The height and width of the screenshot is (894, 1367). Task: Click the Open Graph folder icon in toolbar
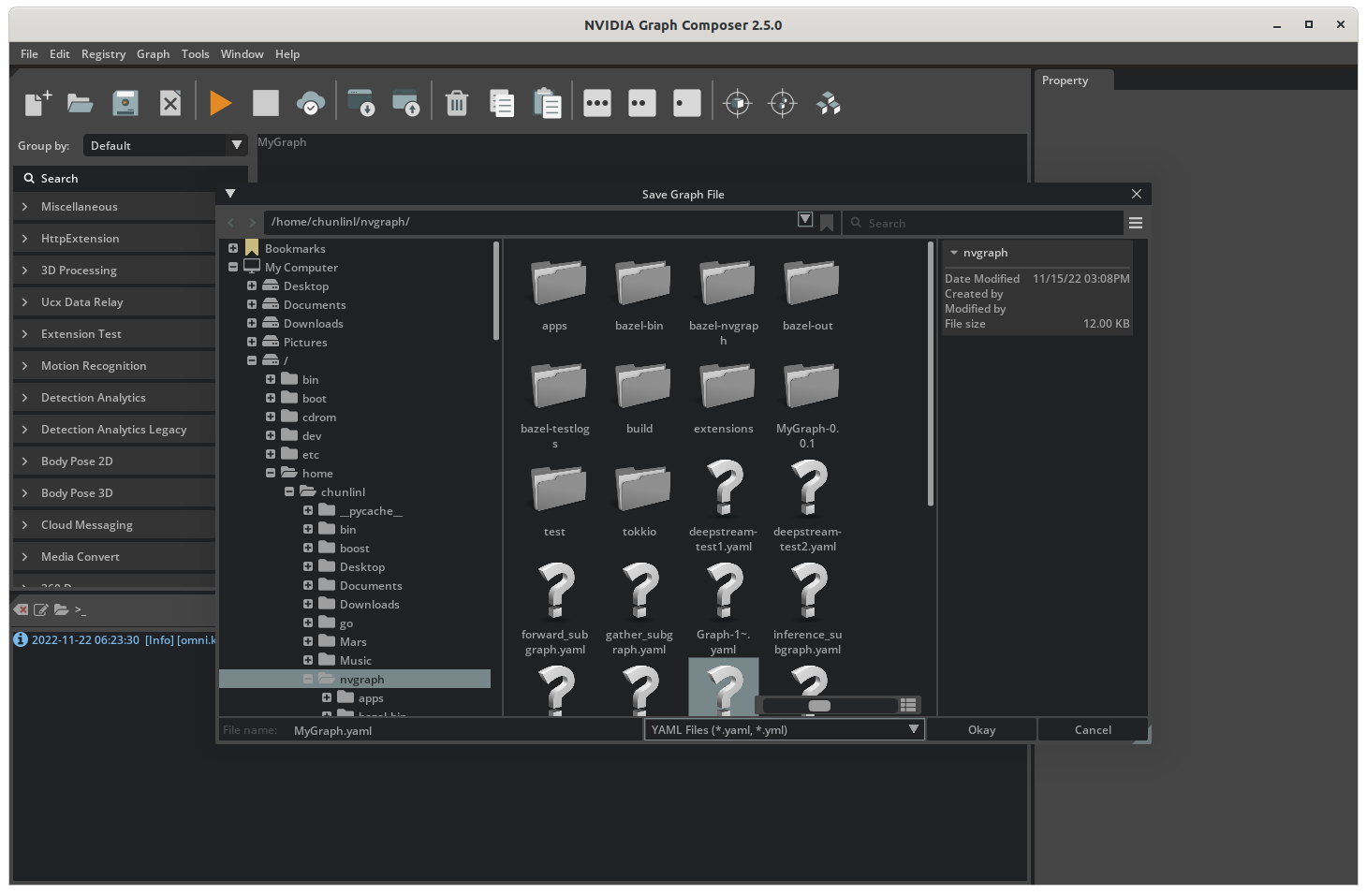(81, 103)
